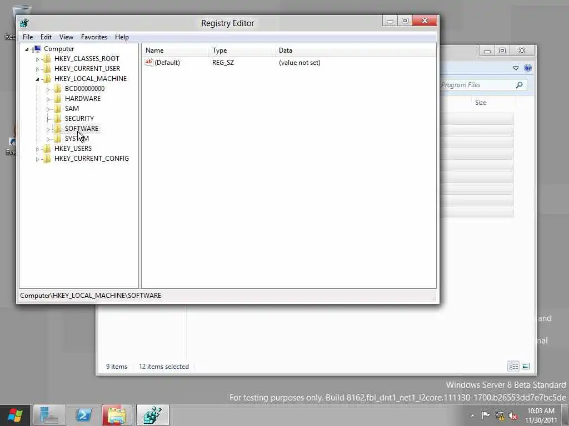Expand HKEY_CURRENT_USER arrow

(37, 69)
